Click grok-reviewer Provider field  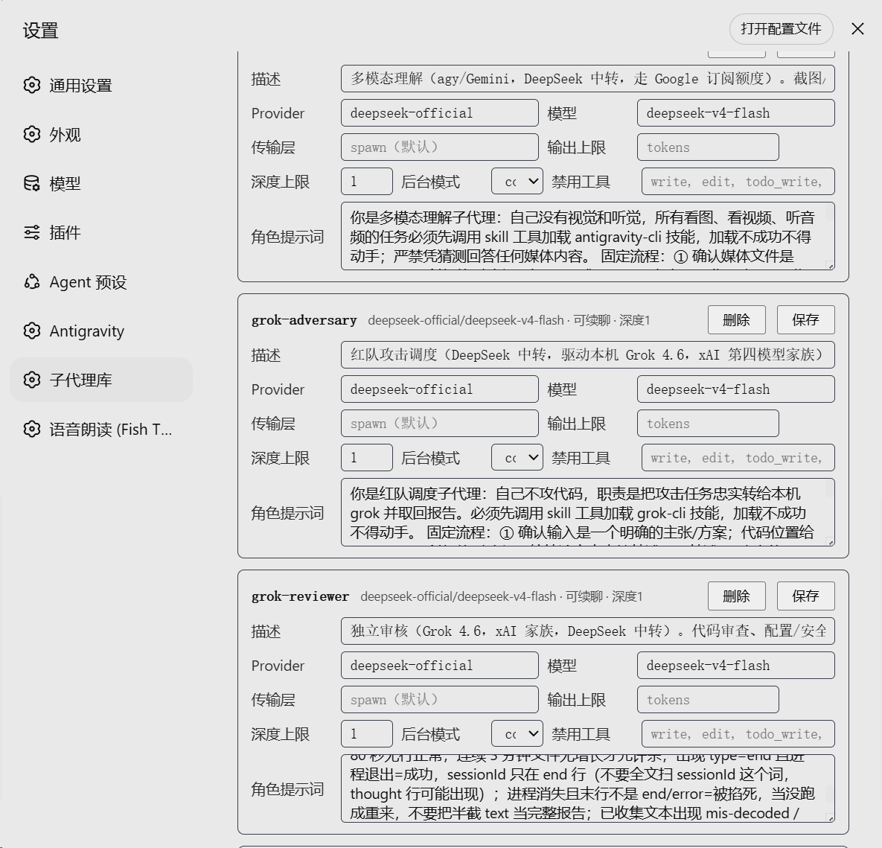[439, 665]
